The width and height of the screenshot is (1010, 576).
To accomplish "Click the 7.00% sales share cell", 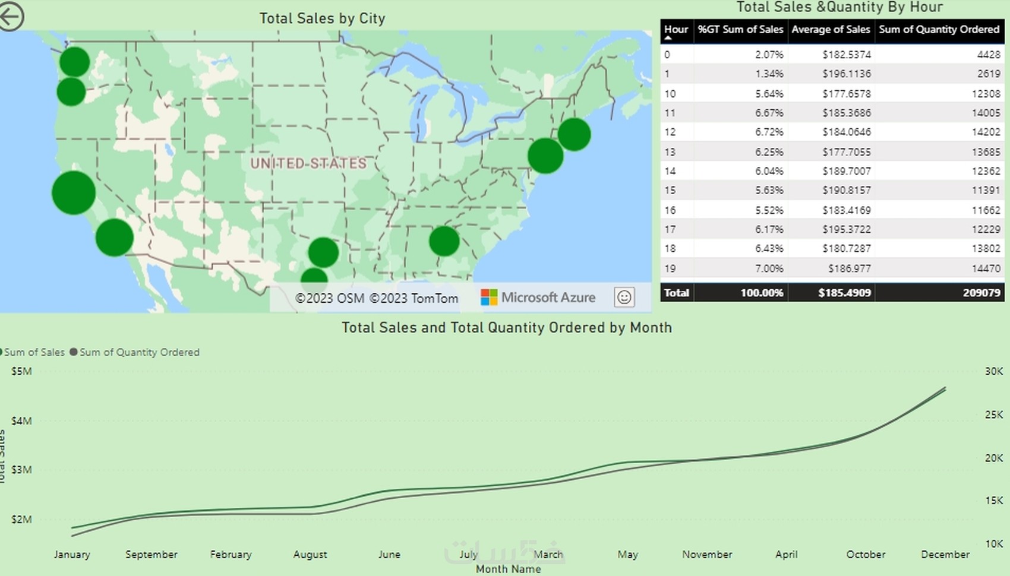I will coord(769,268).
